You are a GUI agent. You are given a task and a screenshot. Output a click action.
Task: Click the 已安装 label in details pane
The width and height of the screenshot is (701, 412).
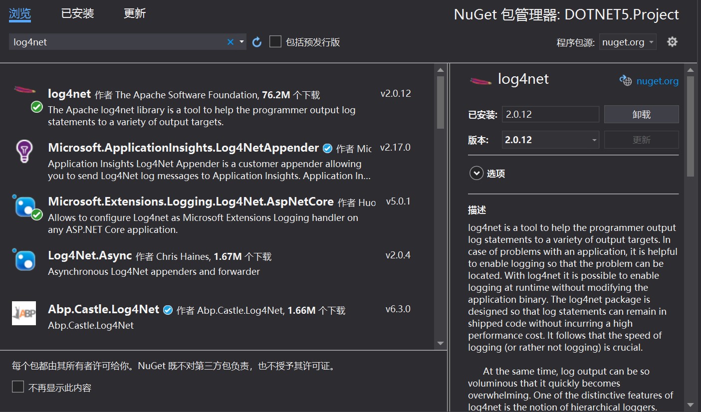(483, 115)
